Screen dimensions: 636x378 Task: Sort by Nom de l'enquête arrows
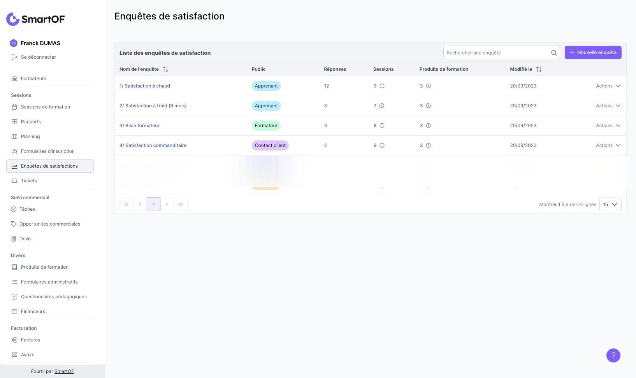tap(165, 69)
